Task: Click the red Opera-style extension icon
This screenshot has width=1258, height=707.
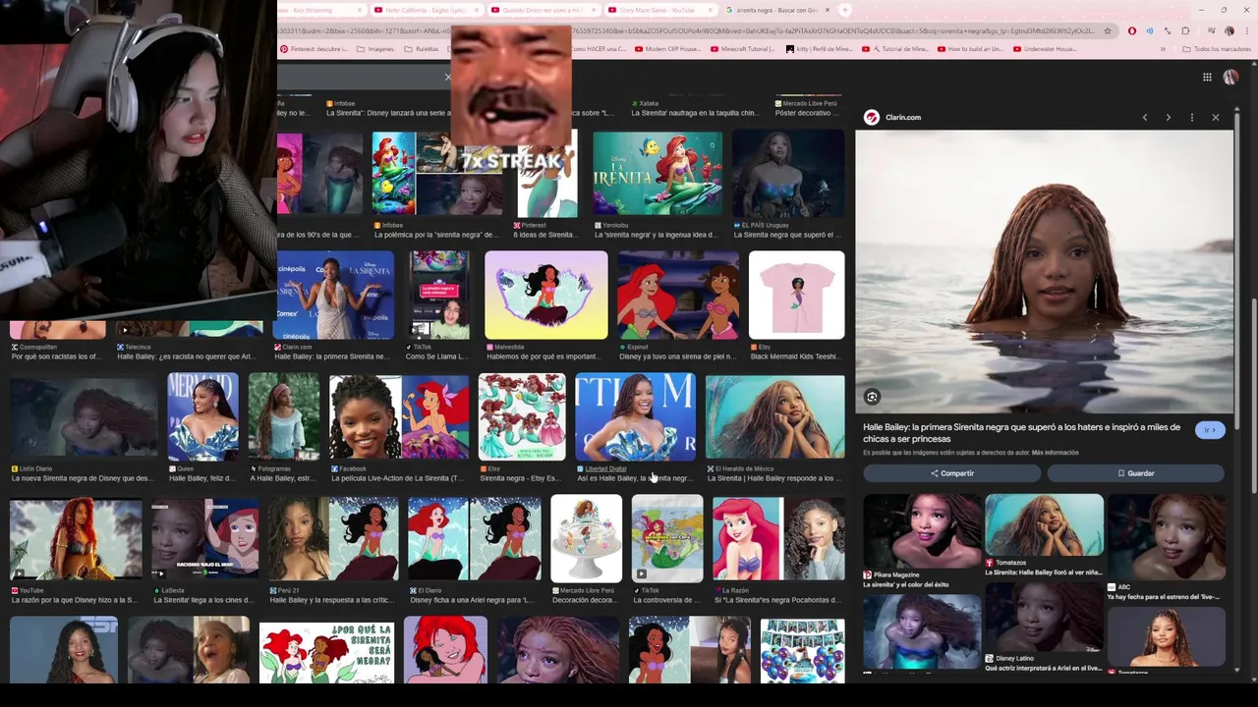Action: (1131, 31)
